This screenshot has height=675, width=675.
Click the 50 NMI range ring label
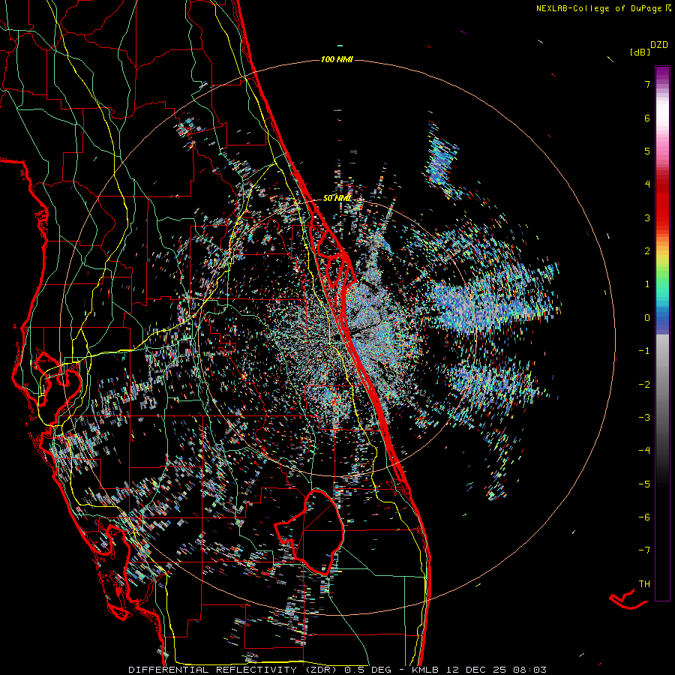(x=337, y=199)
